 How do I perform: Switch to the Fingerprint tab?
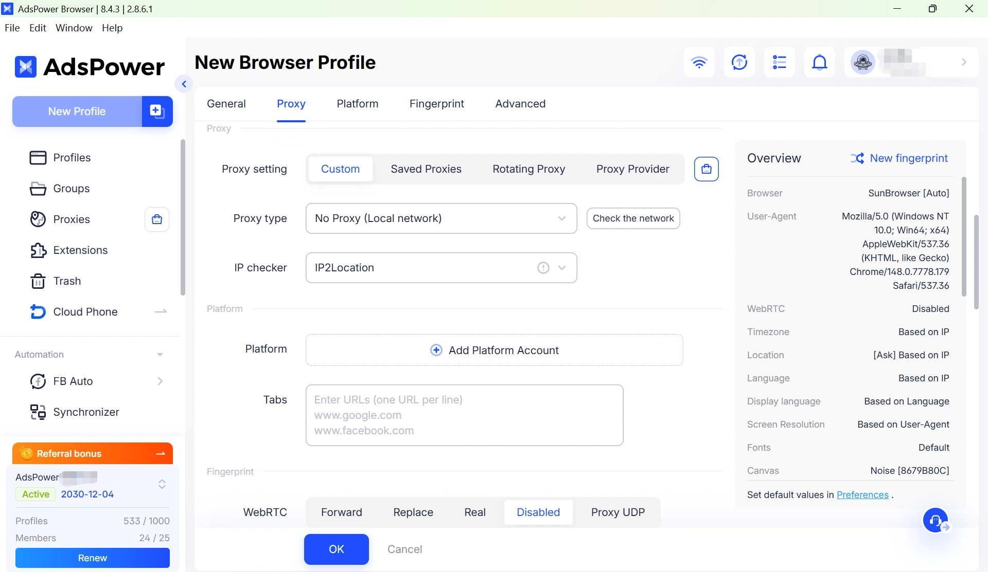click(436, 104)
